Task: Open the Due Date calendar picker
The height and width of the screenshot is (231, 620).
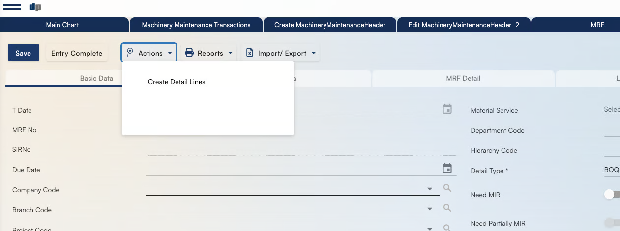Action: (x=447, y=169)
